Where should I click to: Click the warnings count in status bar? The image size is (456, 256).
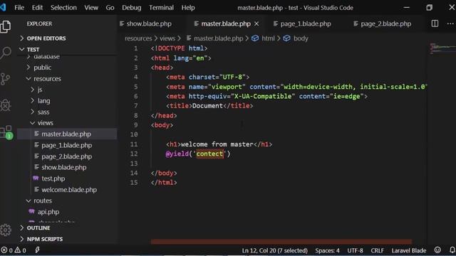(21, 250)
